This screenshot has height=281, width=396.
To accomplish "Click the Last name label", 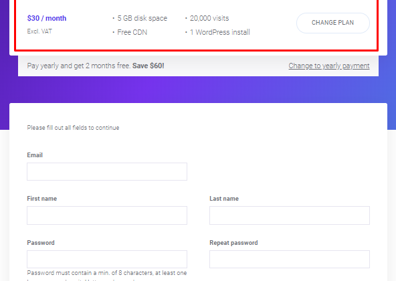I will (224, 199).
